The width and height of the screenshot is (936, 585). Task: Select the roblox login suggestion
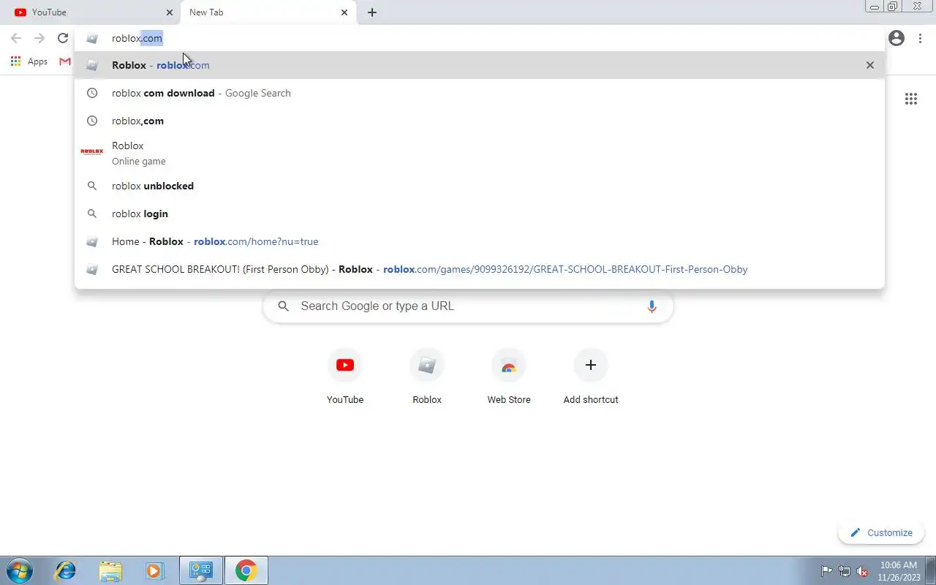point(479,214)
